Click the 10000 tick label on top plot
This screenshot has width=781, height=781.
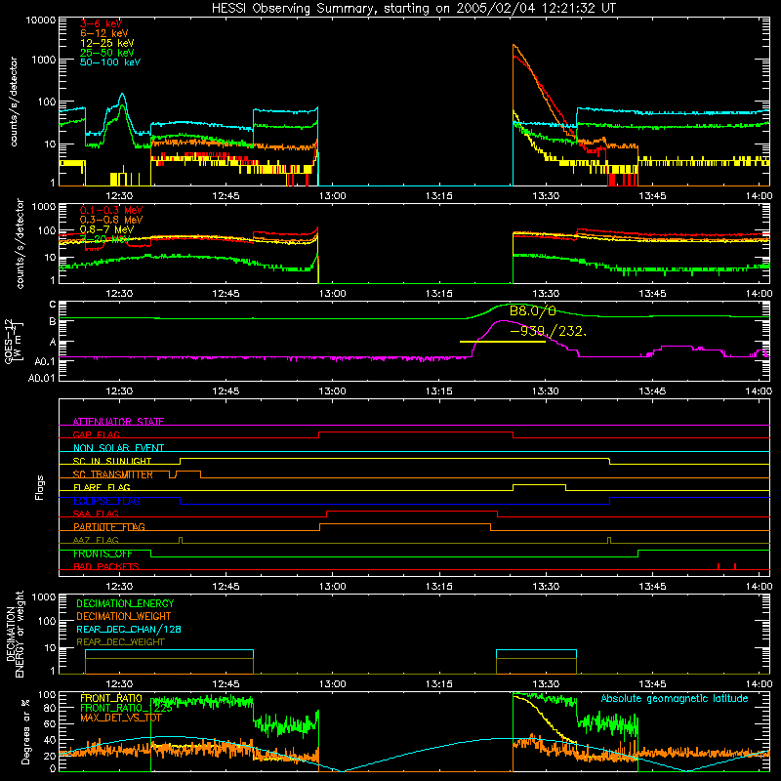tap(41, 21)
